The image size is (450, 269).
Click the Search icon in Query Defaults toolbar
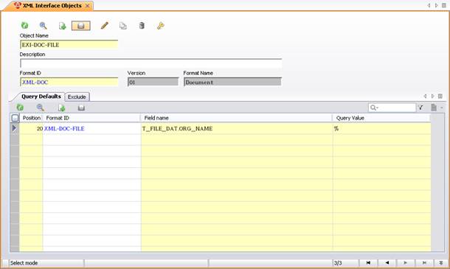point(41,108)
